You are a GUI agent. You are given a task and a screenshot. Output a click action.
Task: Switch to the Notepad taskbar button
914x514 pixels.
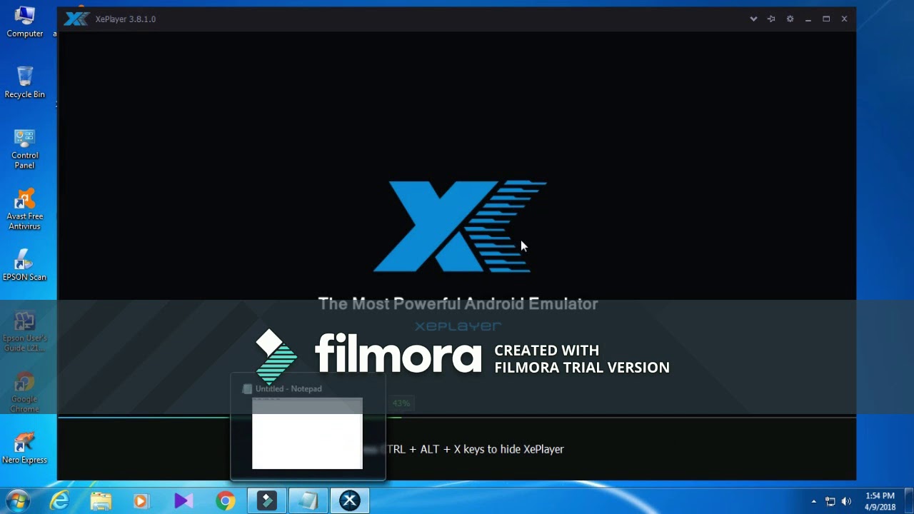click(308, 501)
